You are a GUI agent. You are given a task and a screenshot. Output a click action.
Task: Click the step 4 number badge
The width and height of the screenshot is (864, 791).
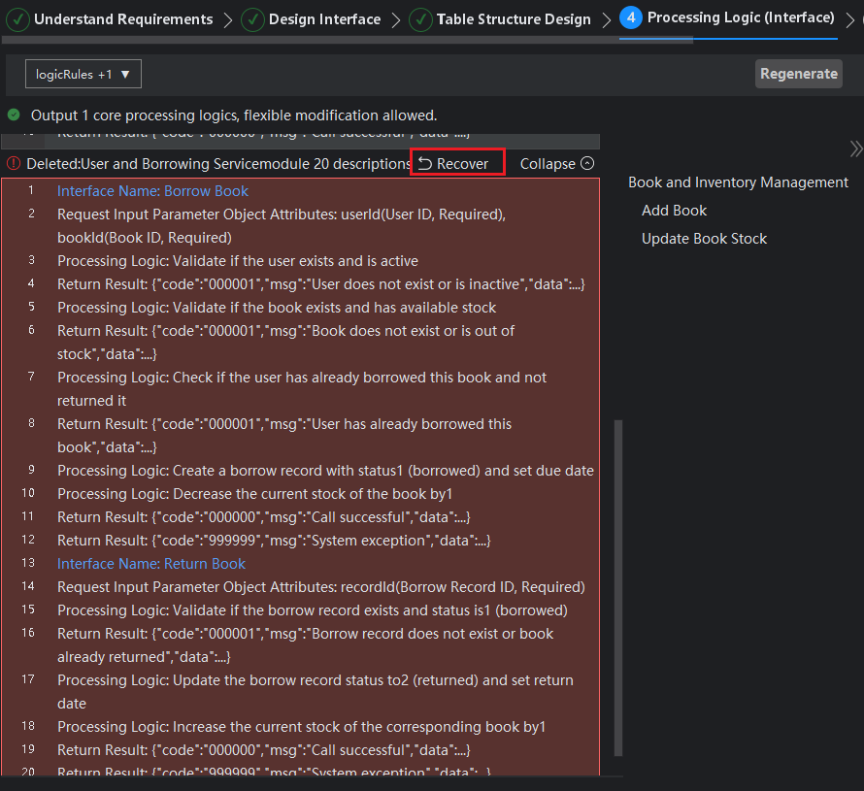click(630, 17)
